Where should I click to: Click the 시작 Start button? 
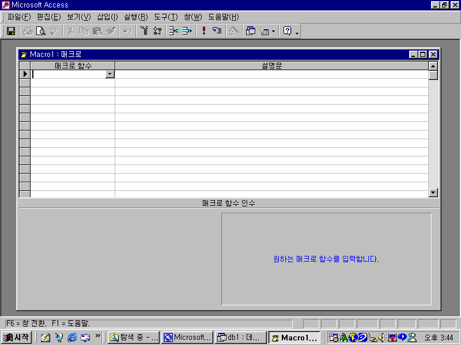click(x=16, y=338)
